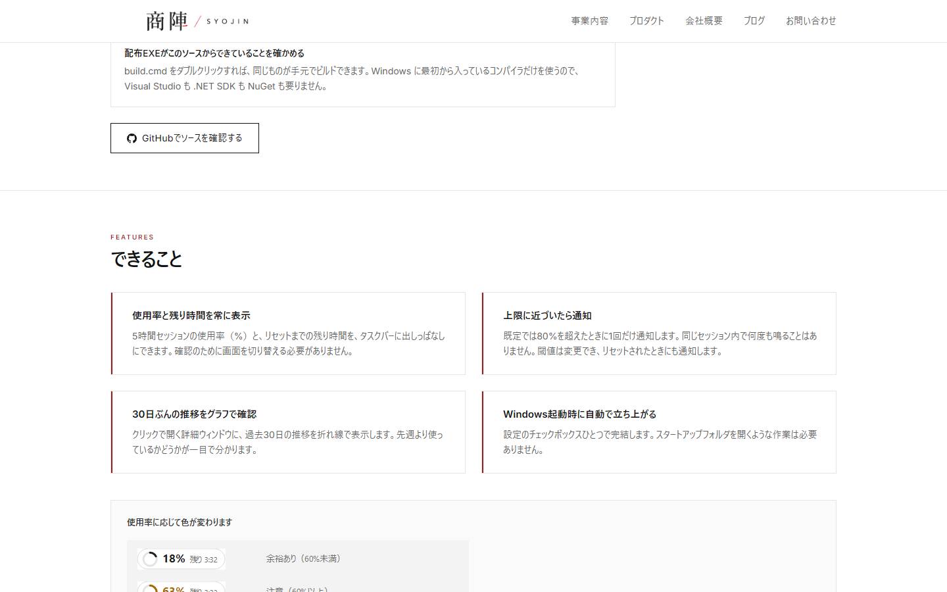Screen dimensions: 947x592
Task: Click the description starting 設定のチェックボックスひとつで
Action: 660,442
